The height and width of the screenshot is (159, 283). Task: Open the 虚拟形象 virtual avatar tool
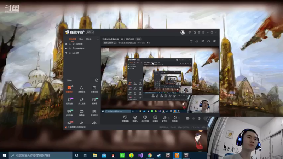(69, 113)
